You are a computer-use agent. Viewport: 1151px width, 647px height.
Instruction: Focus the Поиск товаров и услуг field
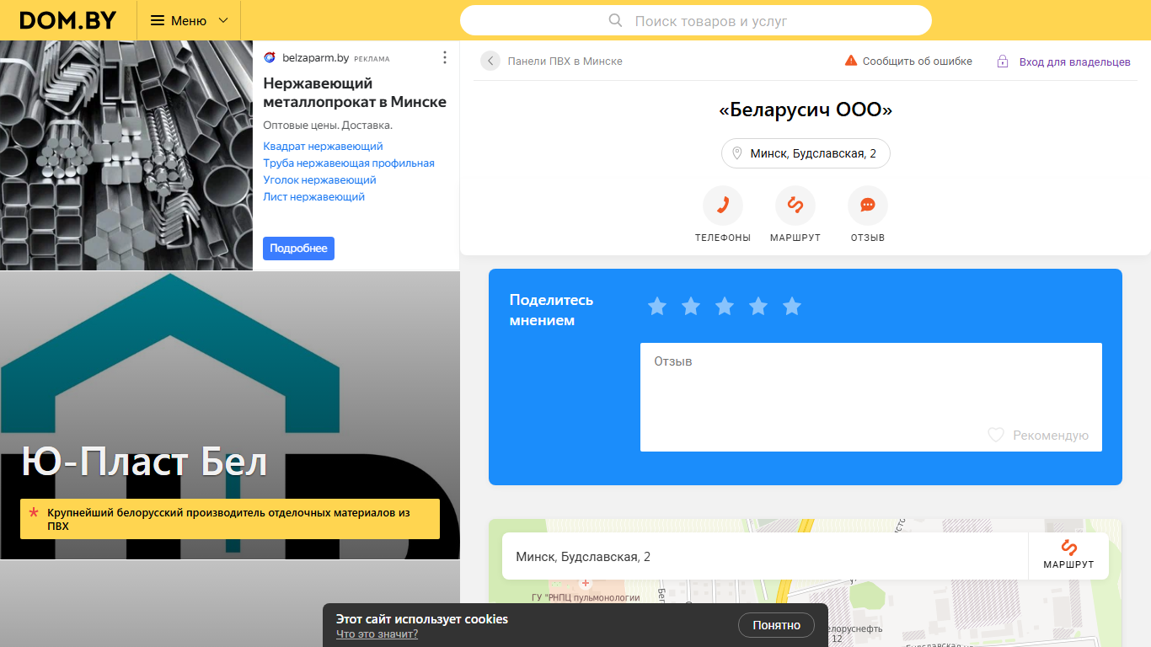(696, 20)
